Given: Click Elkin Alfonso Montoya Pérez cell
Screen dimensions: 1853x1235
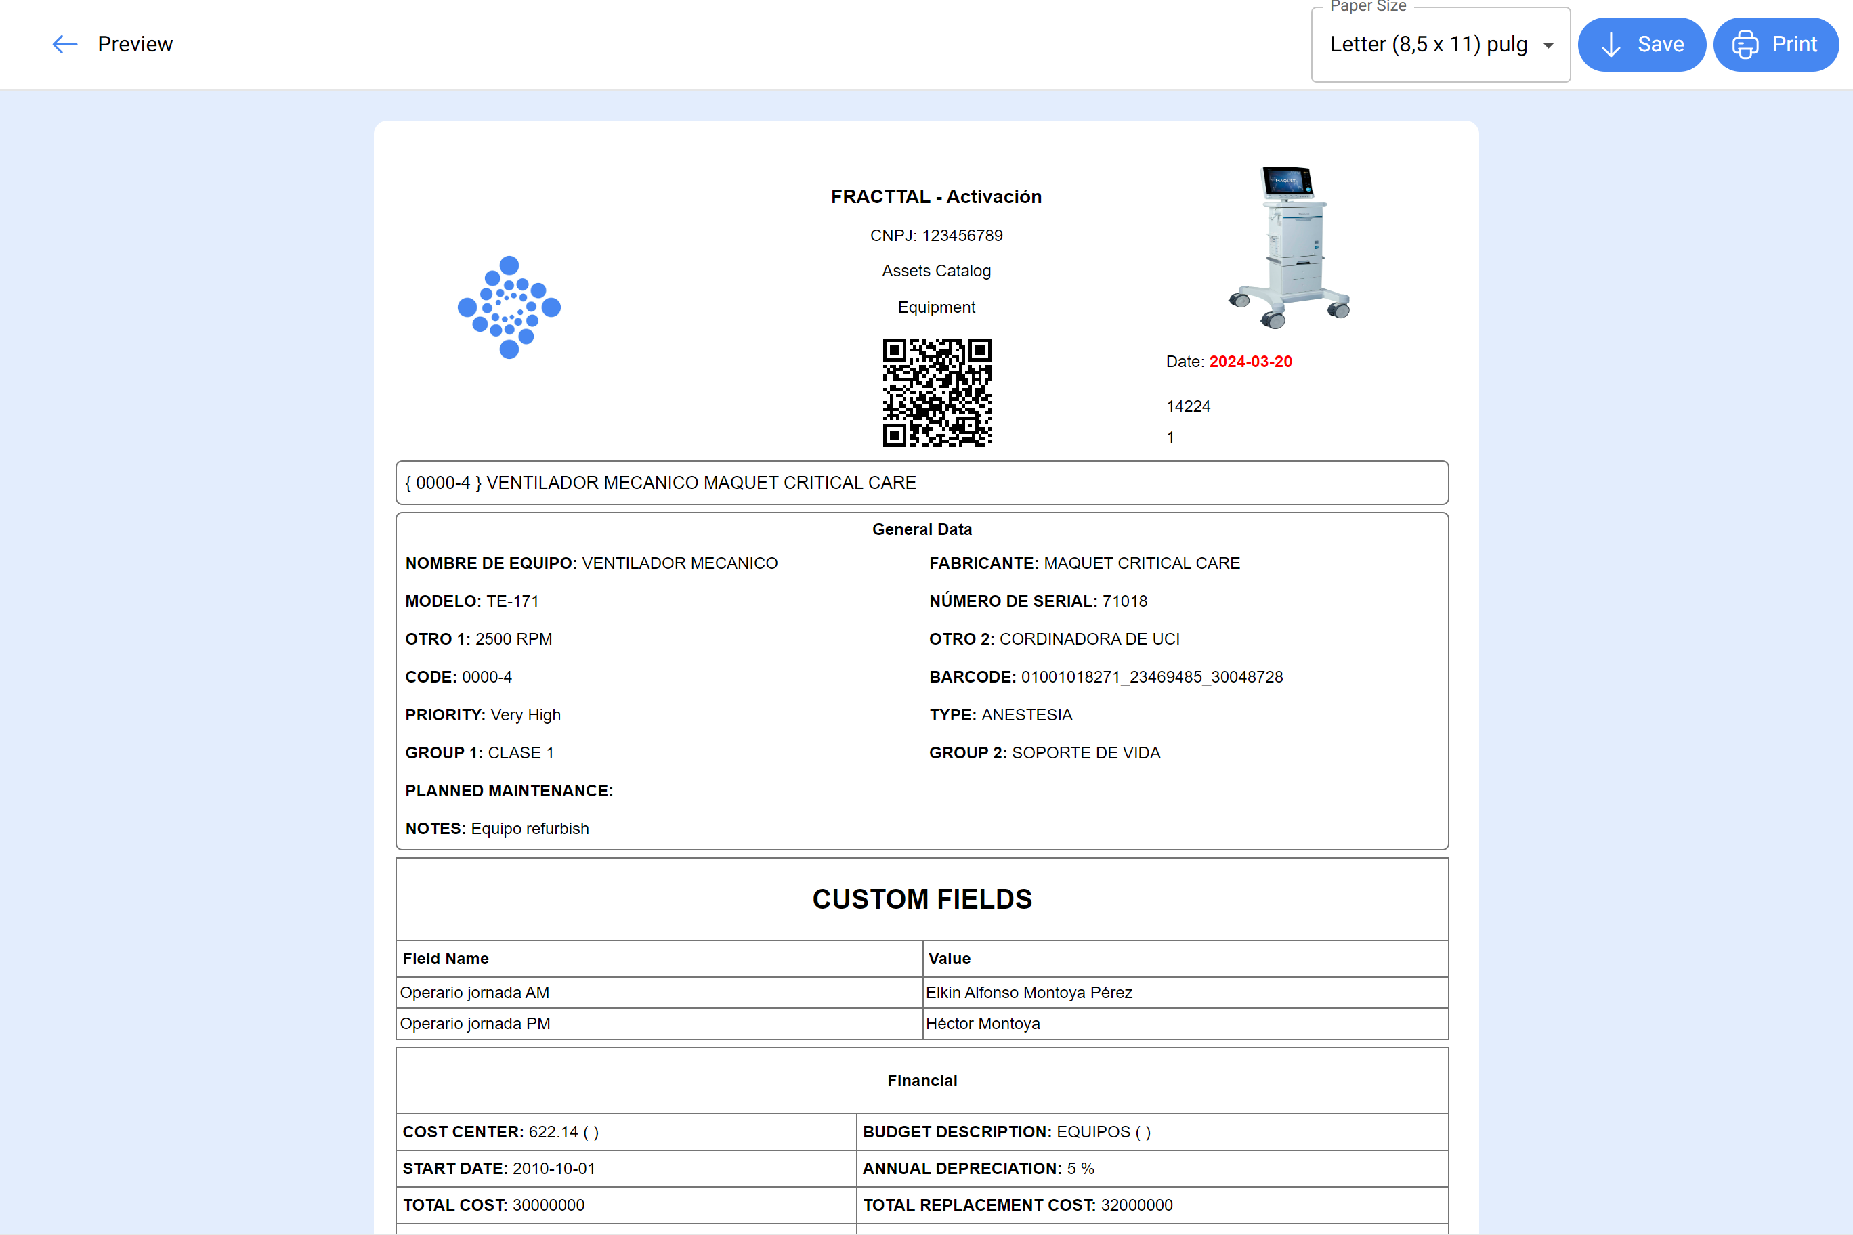Looking at the screenshot, I should pyautogui.click(x=1185, y=993).
